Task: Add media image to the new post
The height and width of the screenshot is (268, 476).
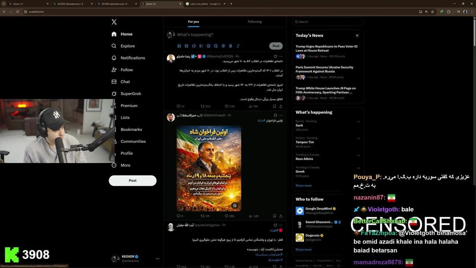Action: [x=179, y=46]
